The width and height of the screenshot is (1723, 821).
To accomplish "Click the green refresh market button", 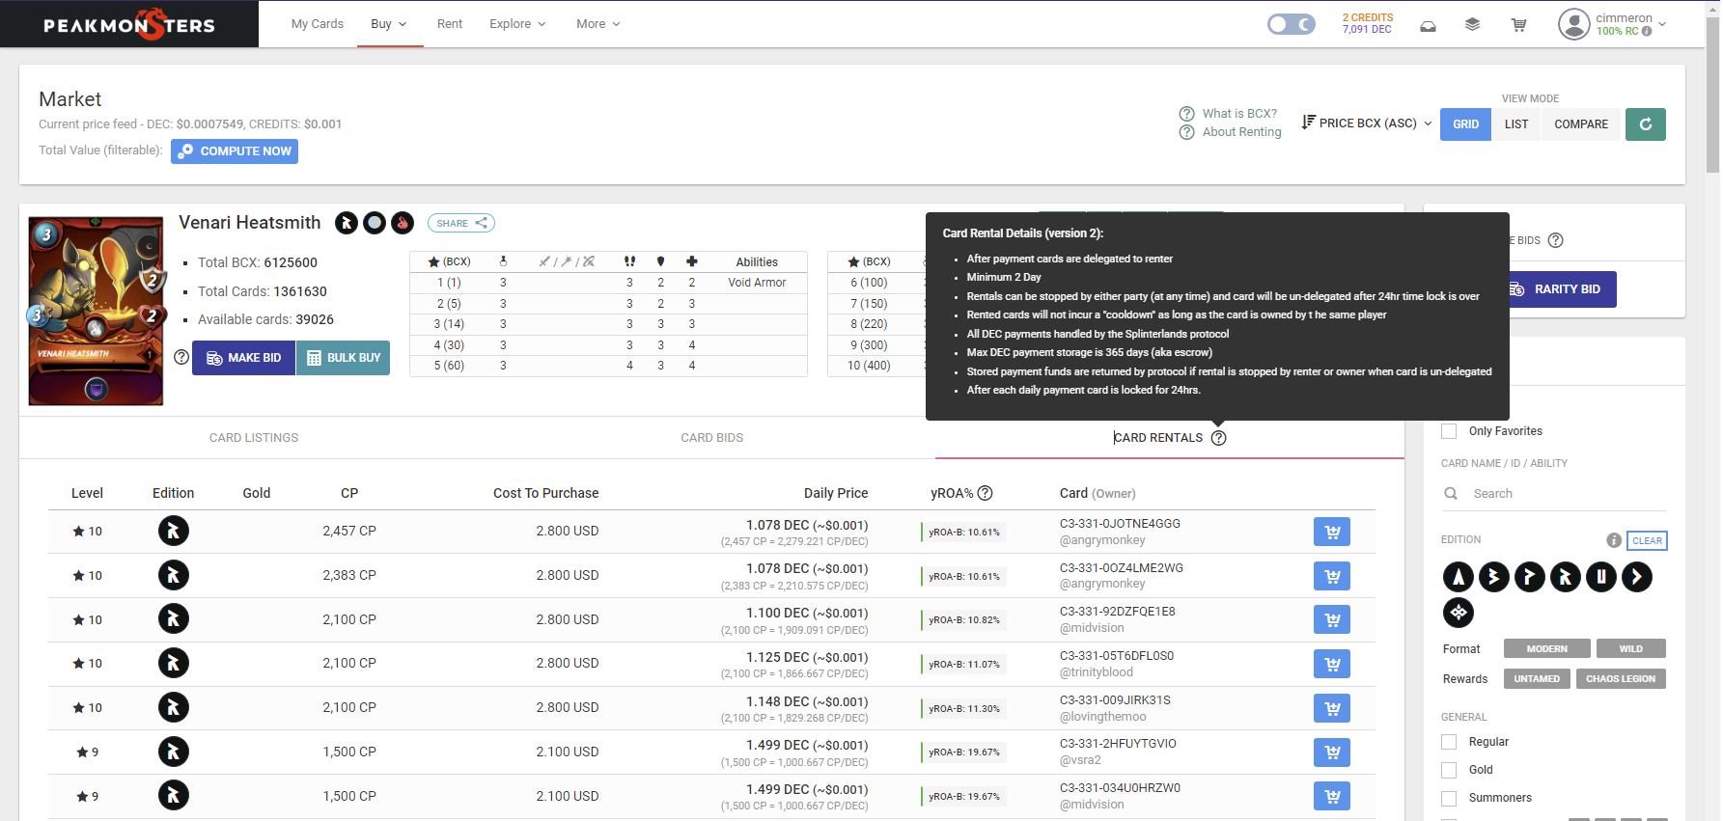I will (x=1645, y=124).
